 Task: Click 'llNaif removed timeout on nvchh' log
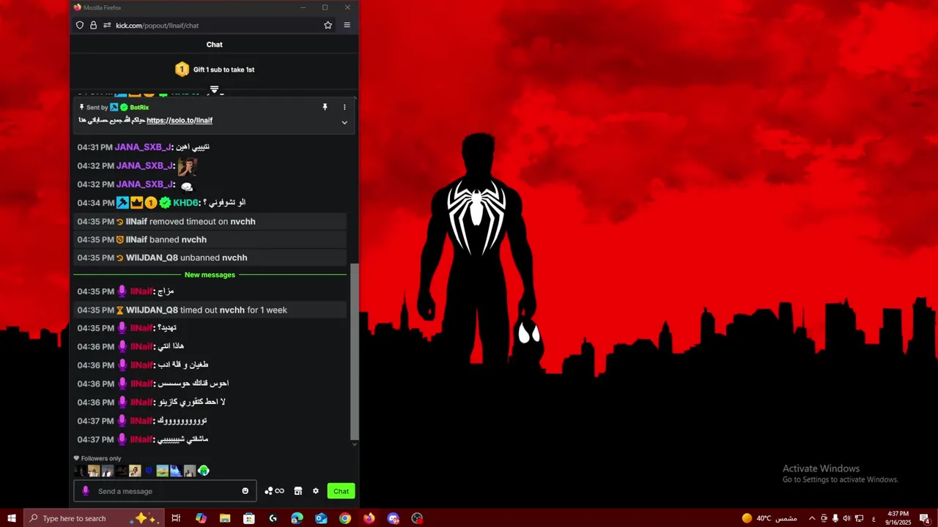click(211, 221)
